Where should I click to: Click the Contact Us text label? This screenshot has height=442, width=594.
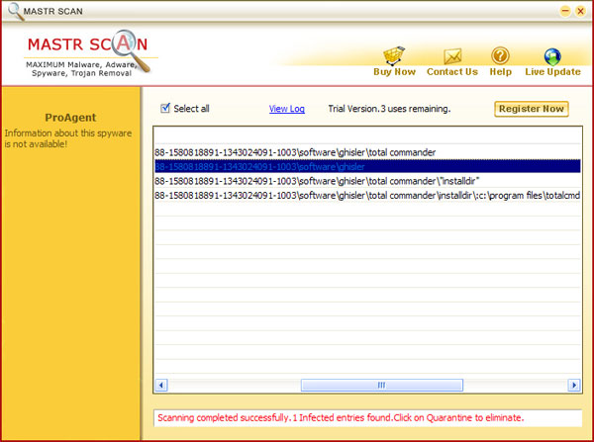[452, 72]
